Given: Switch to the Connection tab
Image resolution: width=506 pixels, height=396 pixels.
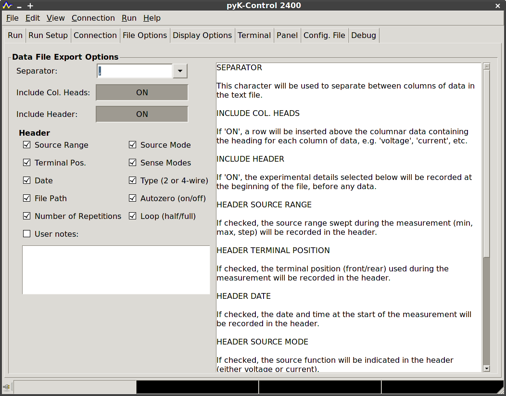Looking at the screenshot, I should tap(95, 36).
